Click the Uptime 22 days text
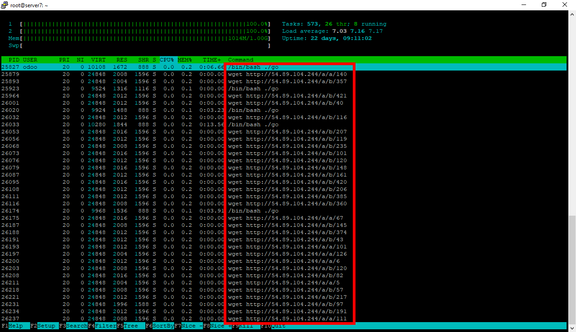576x332 pixels. (327, 38)
